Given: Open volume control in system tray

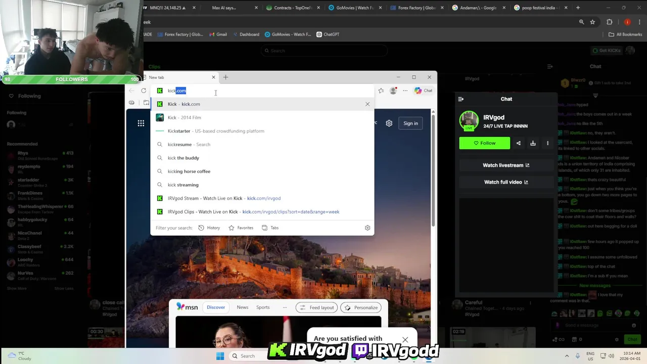Looking at the screenshot, I should point(612,356).
